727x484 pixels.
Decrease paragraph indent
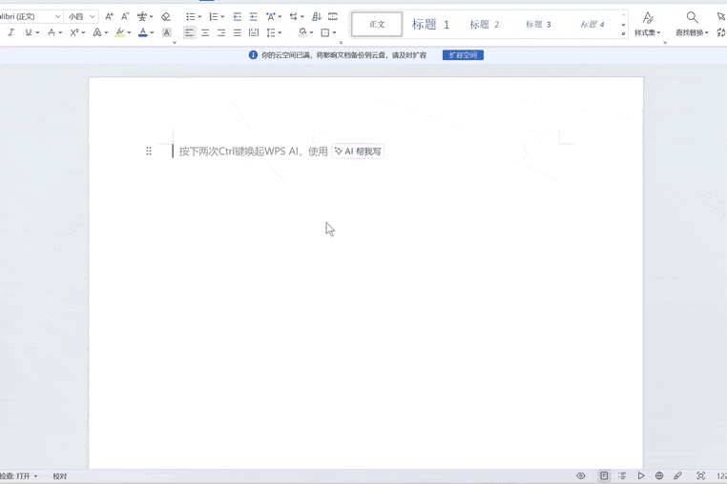pos(238,17)
